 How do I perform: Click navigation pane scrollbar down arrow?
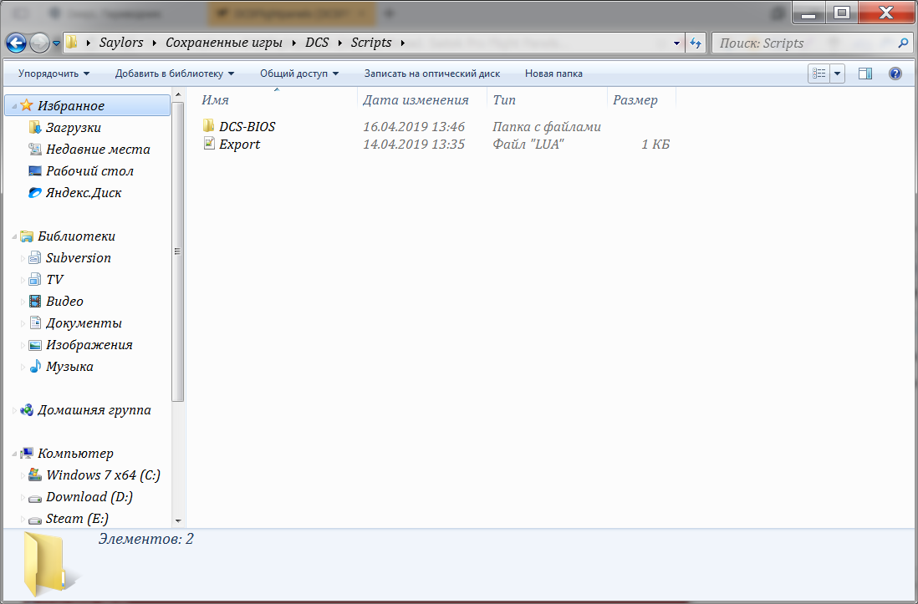click(x=178, y=520)
